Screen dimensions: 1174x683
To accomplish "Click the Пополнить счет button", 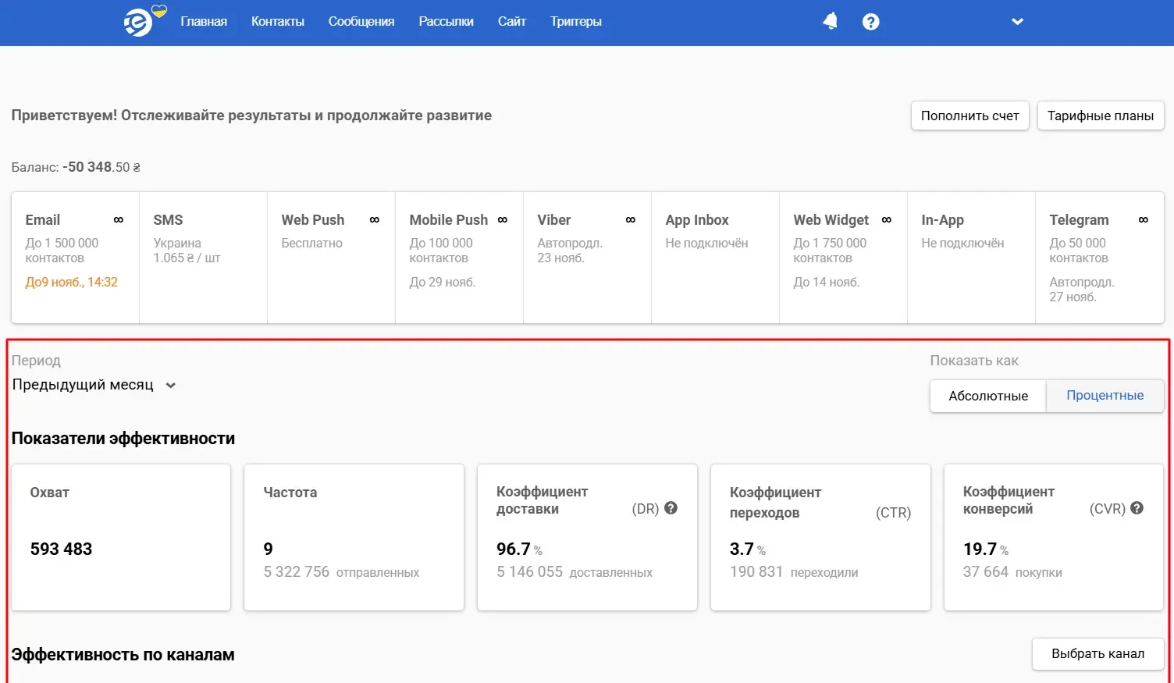I will coord(969,115).
